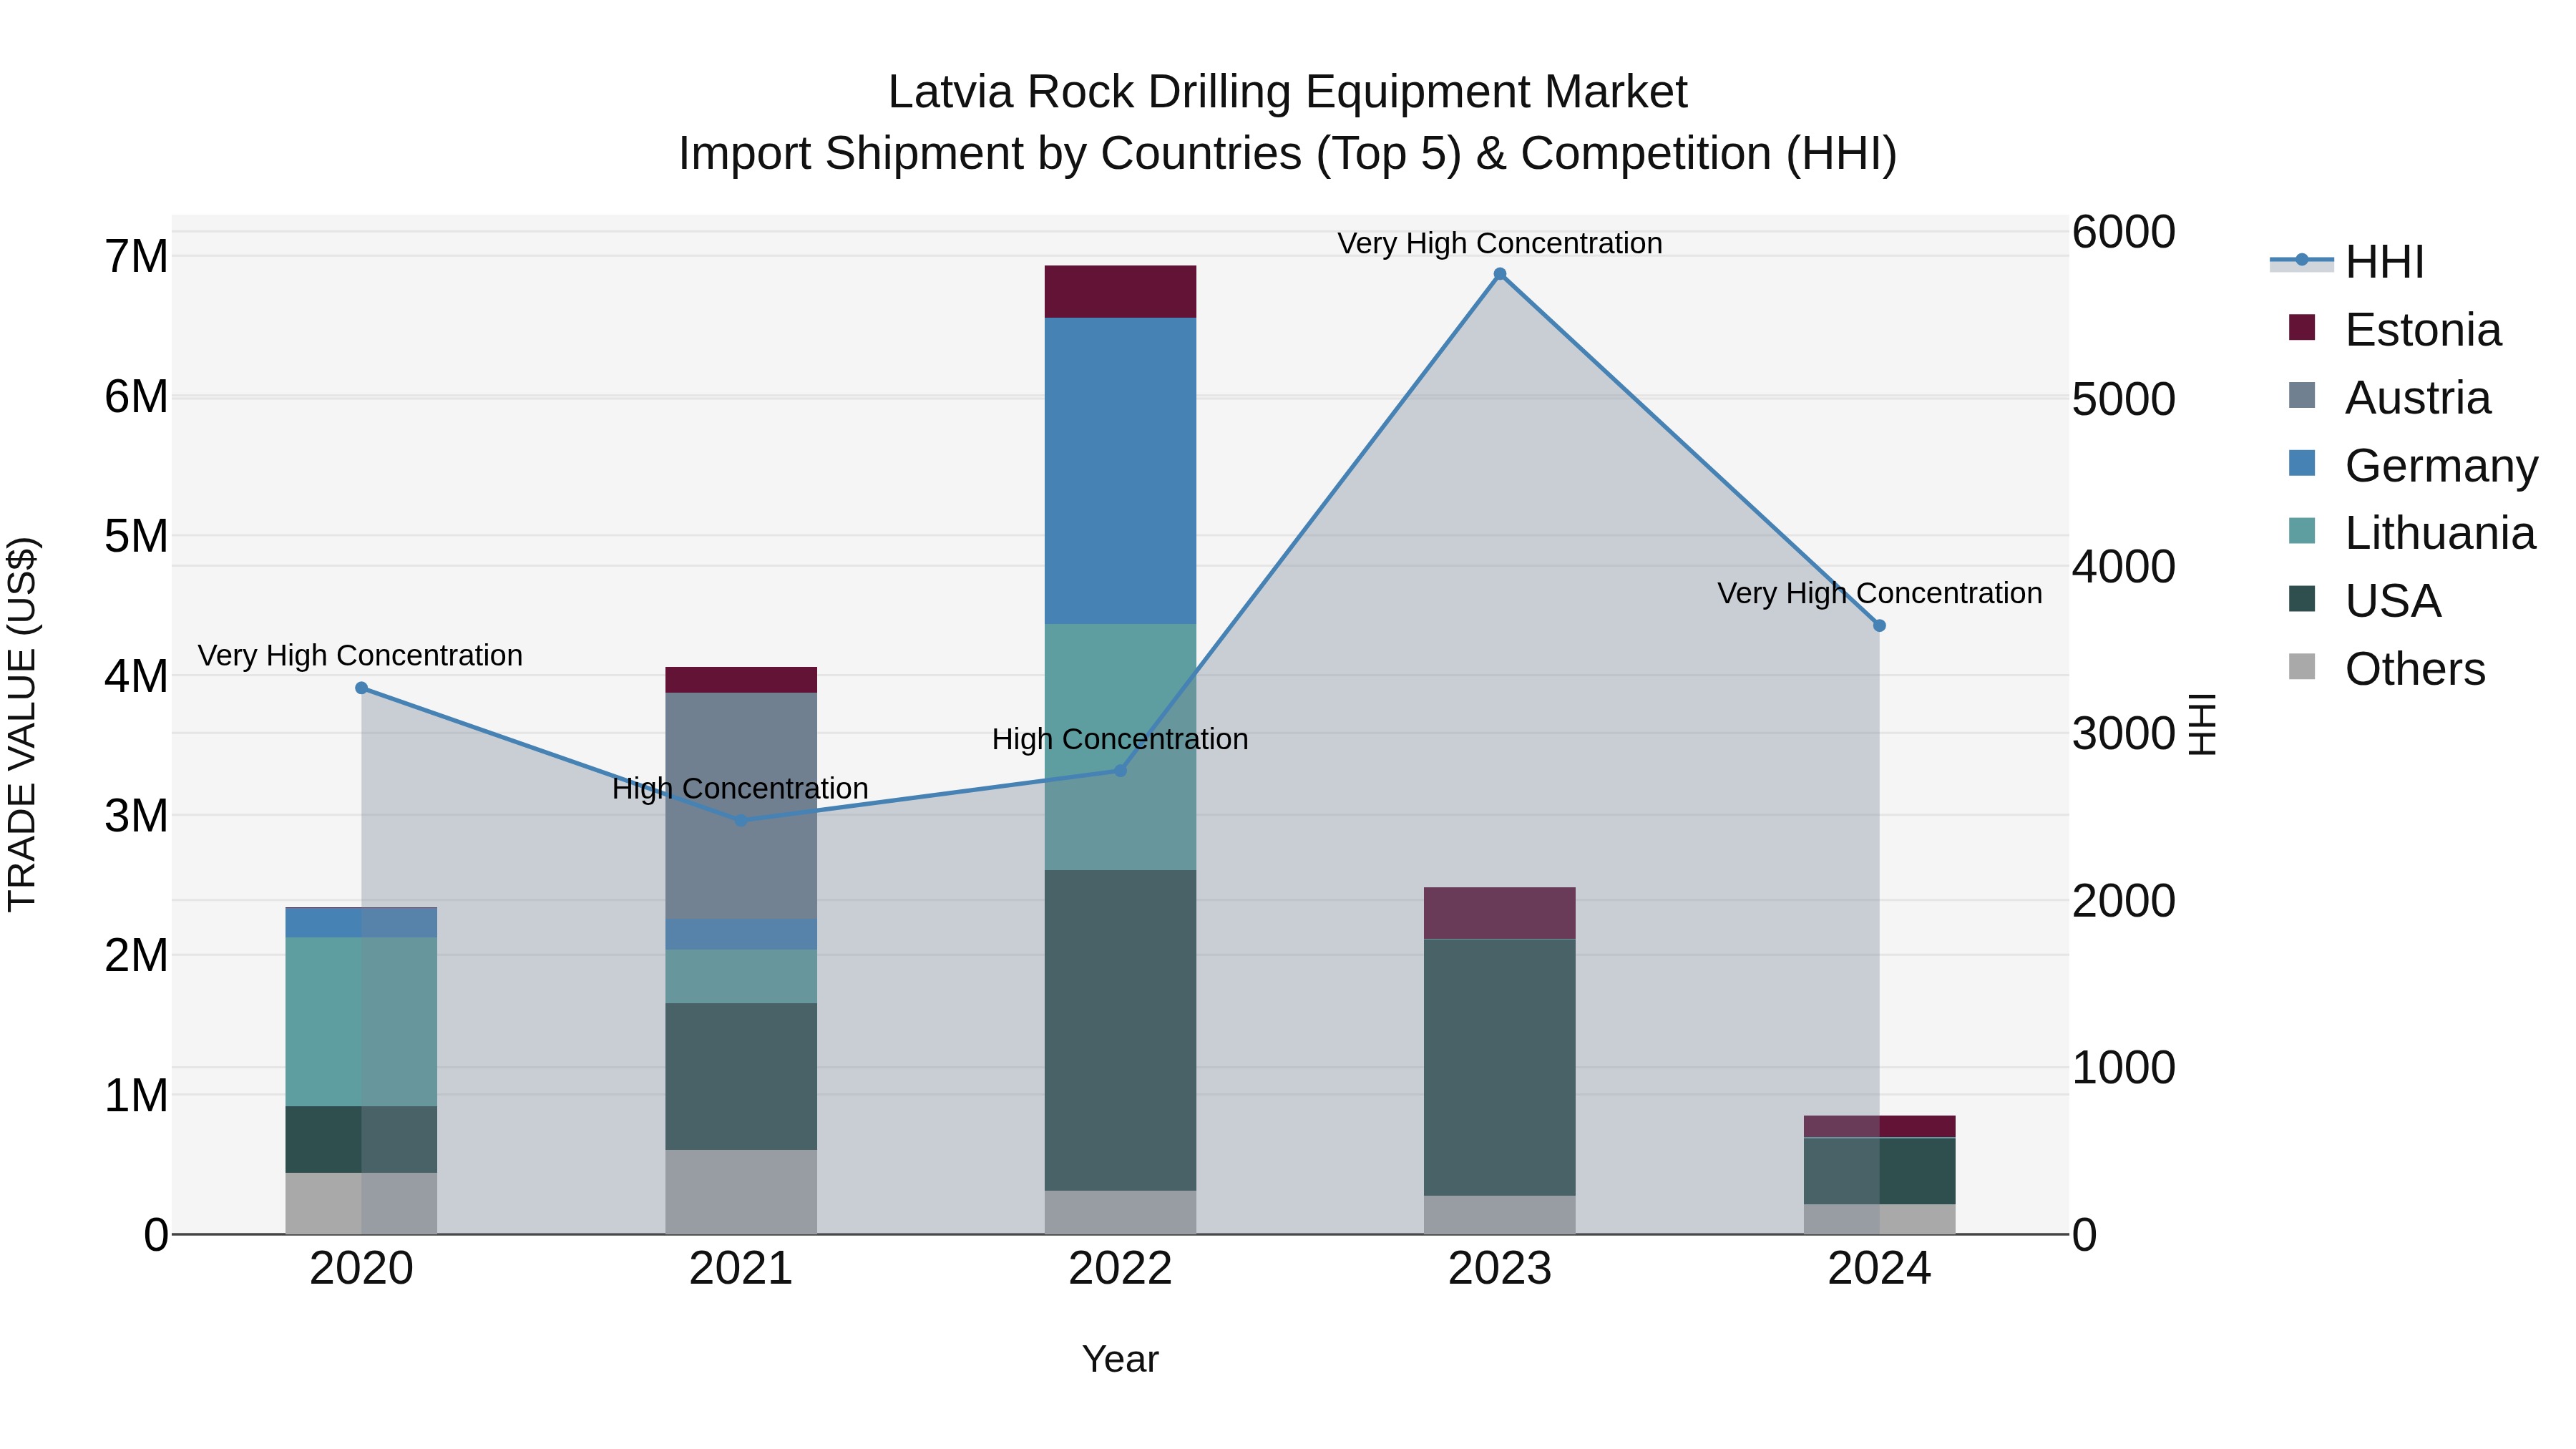Click the Lithuania segment of the 2020 bar
The width and height of the screenshot is (2576, 1449).
tap(361, 1022)
